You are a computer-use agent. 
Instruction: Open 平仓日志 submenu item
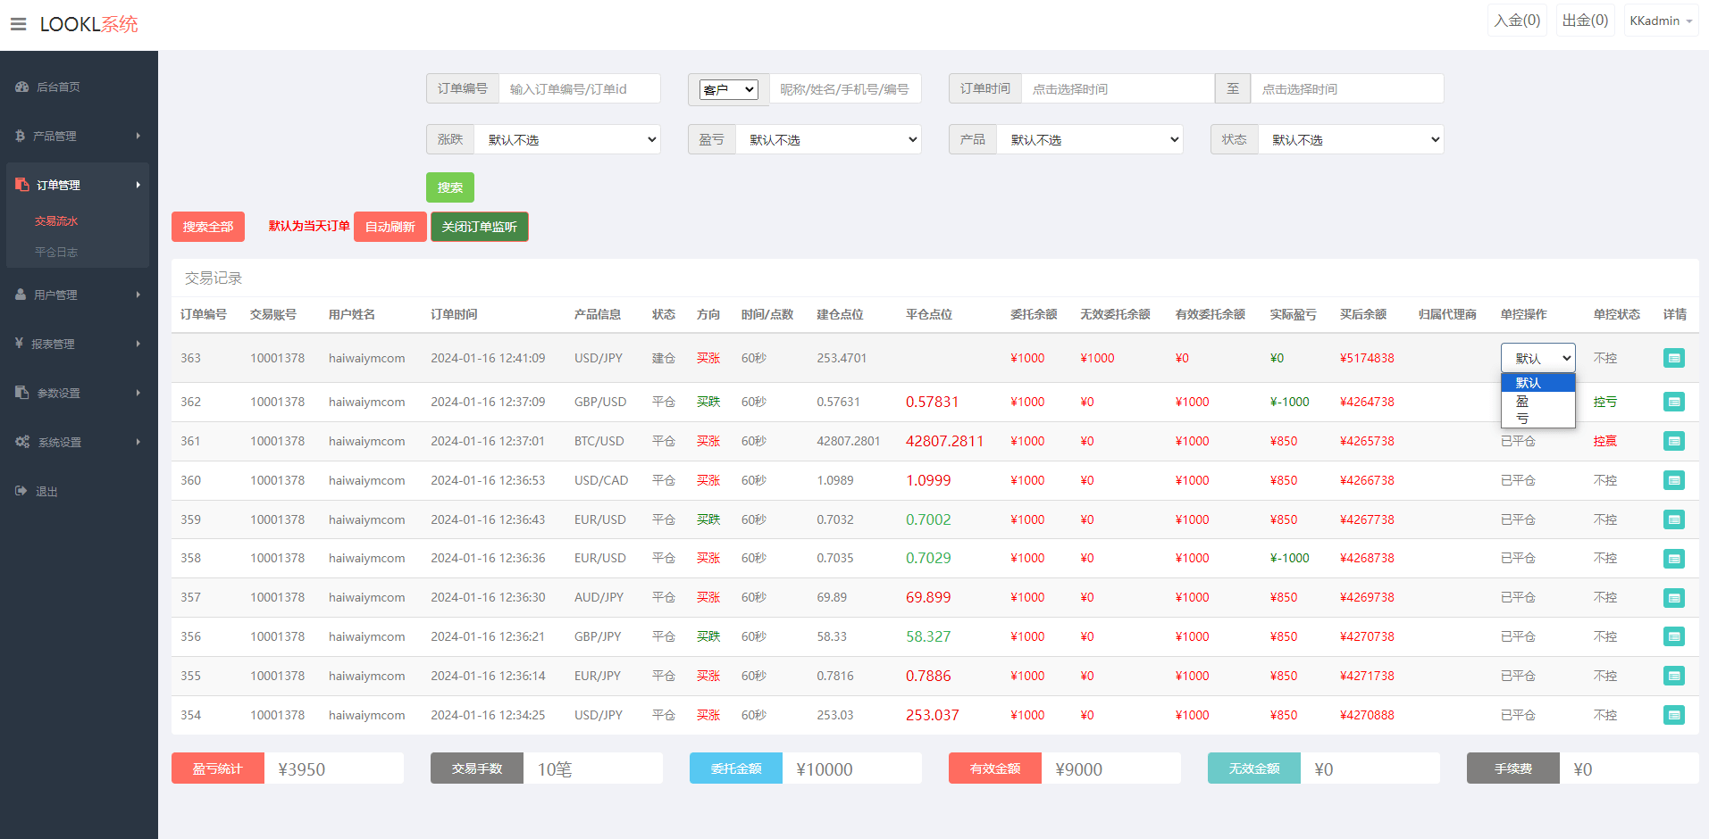(x=56, y=252)
